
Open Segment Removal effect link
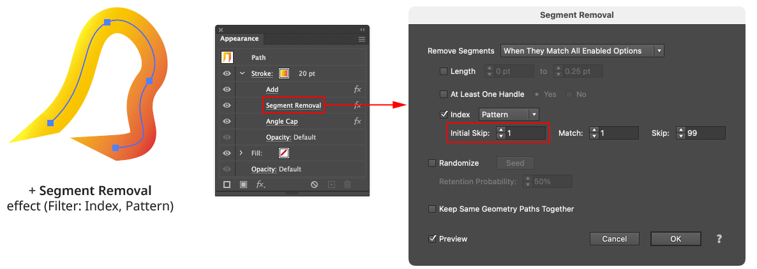click(x=293, y=105)
